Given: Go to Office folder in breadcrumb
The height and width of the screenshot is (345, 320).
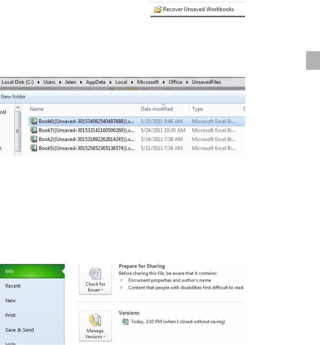Looking at the screenshot, I should pyautogui.click(x=176, y=82).
